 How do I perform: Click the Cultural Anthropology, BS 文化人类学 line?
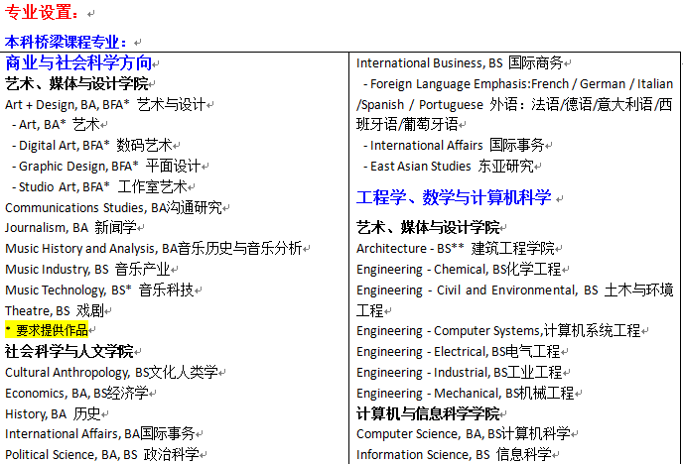pos(111,373)
